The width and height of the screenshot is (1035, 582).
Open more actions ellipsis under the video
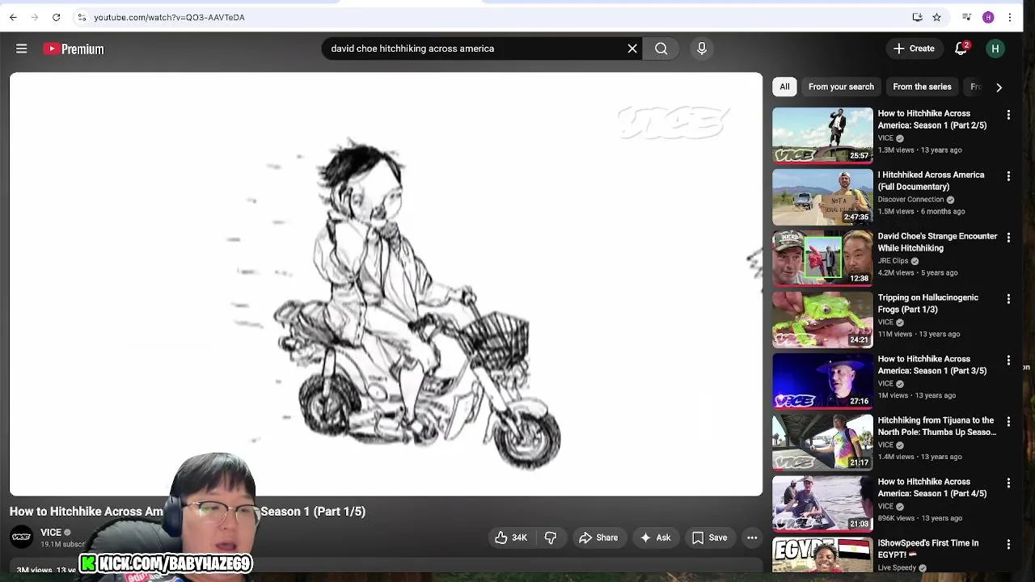click(752, 538)
